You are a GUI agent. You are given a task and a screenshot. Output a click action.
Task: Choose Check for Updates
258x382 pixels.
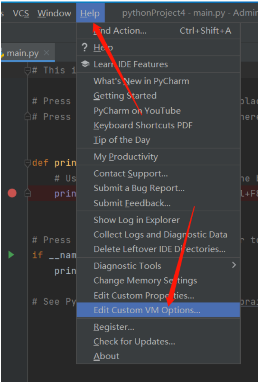(x=134, y=341)
